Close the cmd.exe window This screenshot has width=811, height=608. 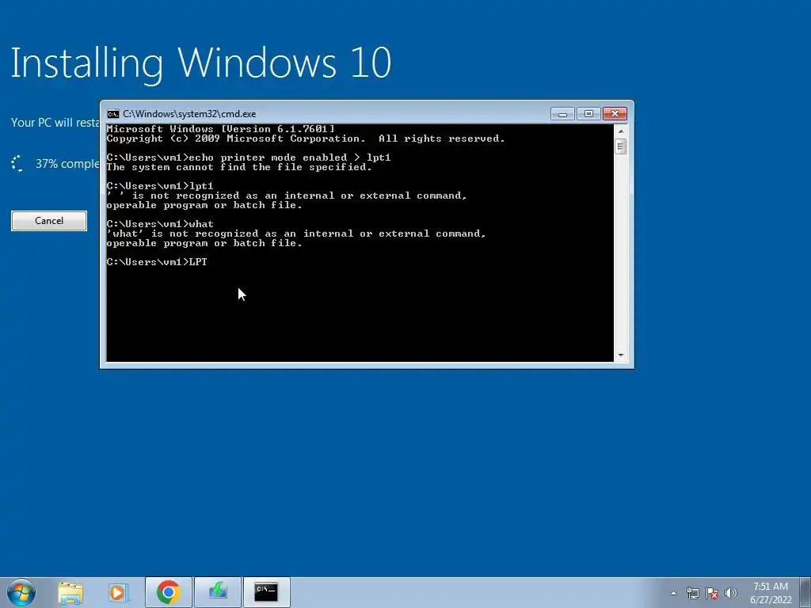(x=615, y=114)
